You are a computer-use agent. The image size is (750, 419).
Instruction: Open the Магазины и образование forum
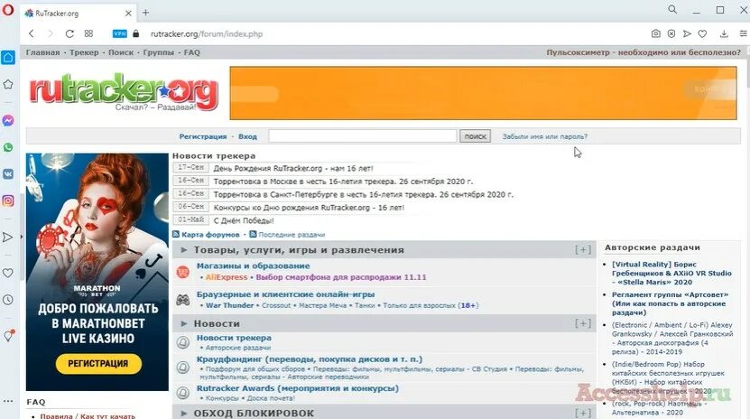(x=253, y=266)
